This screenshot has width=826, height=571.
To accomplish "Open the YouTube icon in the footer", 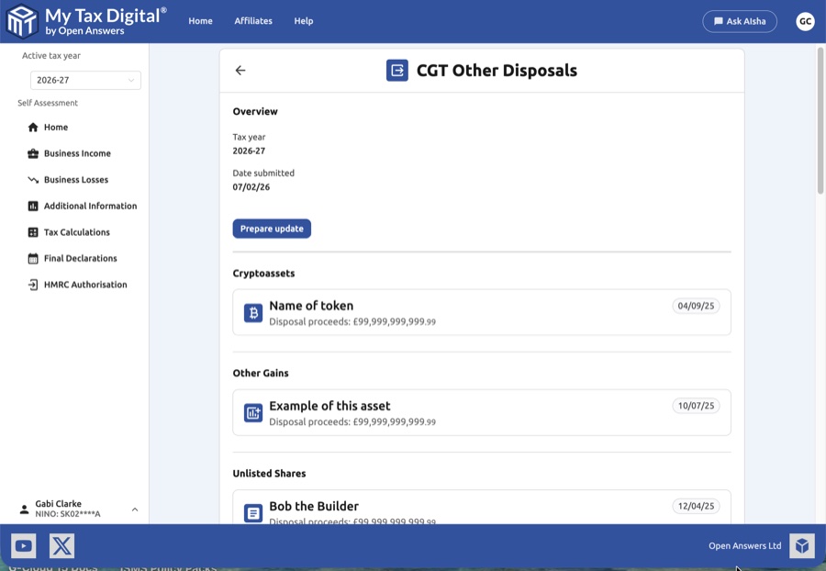I will coord(23,545).
